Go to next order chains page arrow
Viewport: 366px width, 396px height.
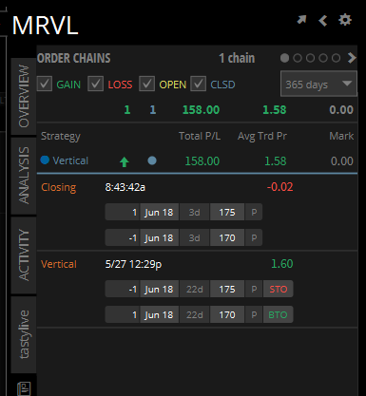click(x=352, y=58)
